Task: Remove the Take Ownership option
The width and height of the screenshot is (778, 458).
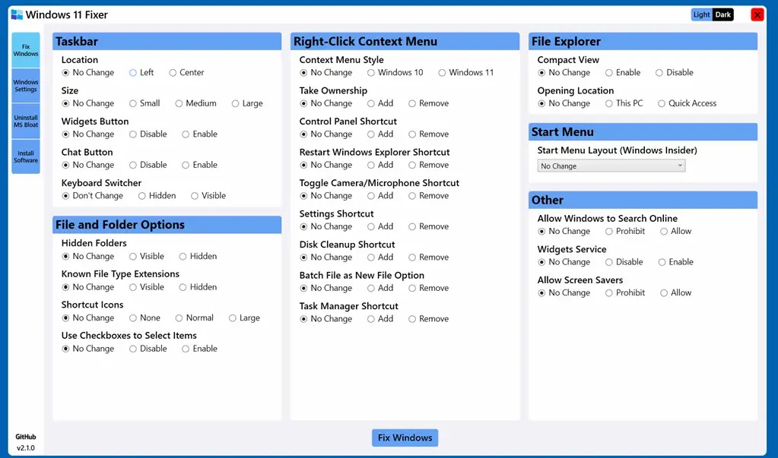Action: coord(429,103)
